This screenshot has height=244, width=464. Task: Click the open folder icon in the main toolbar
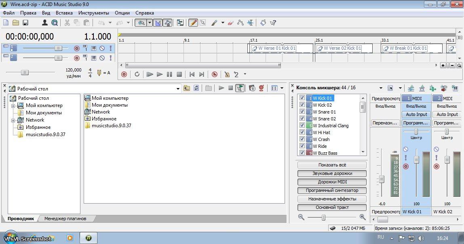click(16, 23)
